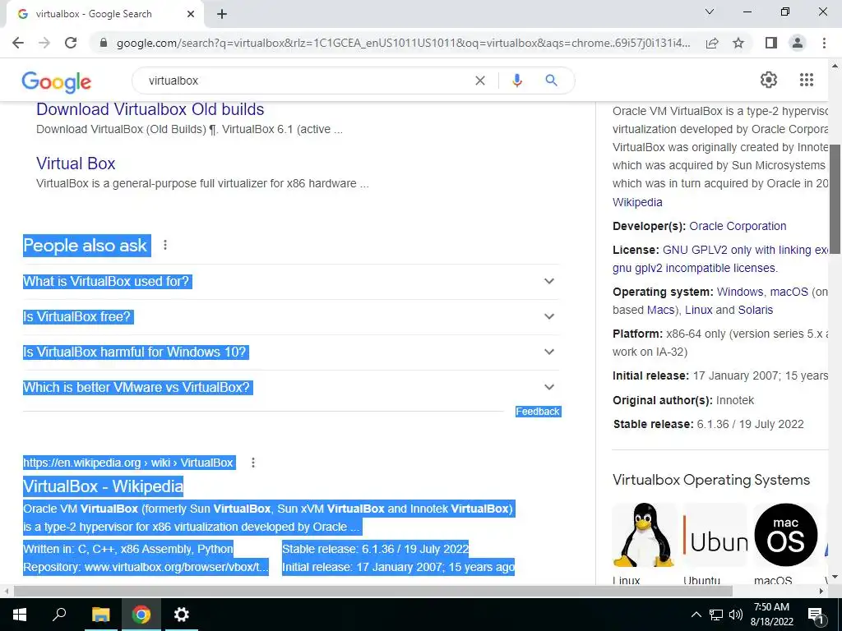Open Chrome side panel
The height and width of the screenshot is (631, 842).
click(771, 43)
